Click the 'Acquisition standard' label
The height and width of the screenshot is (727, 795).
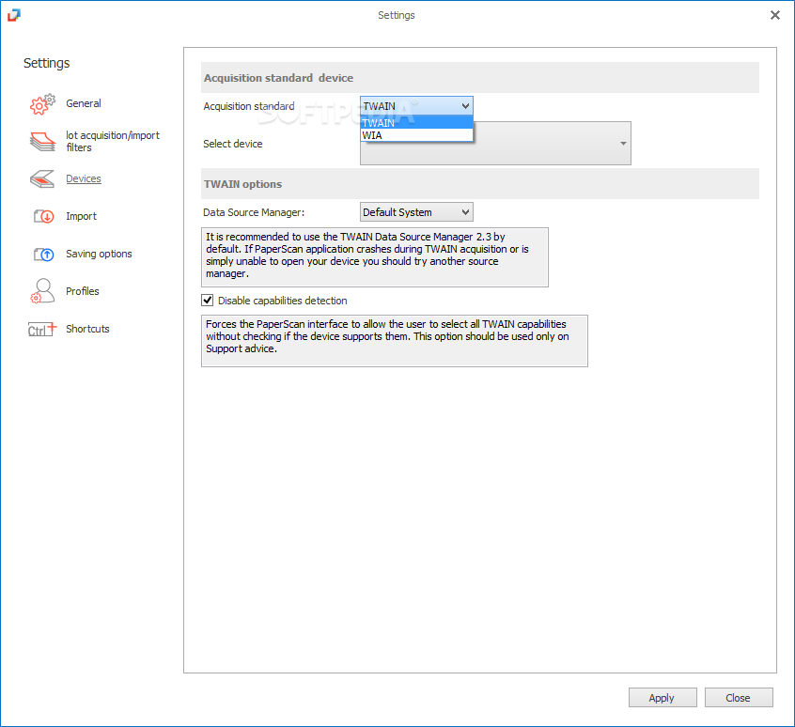248,106
